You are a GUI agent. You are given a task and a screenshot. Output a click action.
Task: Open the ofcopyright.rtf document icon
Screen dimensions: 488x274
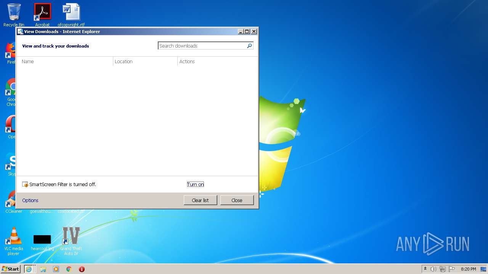[71, 14]
